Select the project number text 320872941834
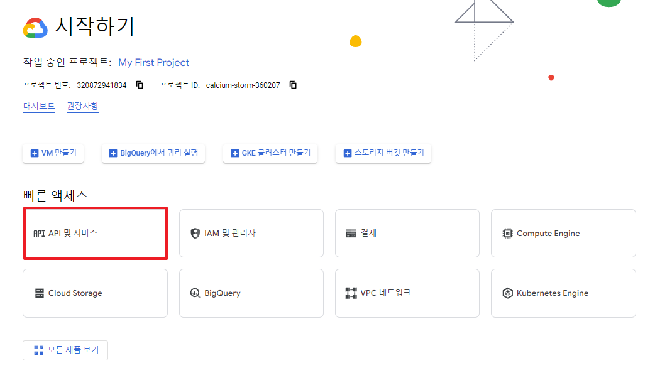 click(101, 85)
